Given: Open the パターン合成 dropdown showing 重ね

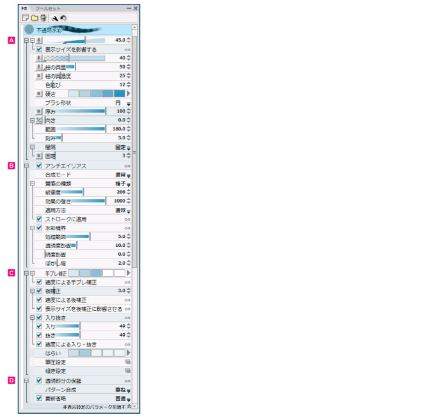Looking at the screenshot, I should [x=129, y=391].
